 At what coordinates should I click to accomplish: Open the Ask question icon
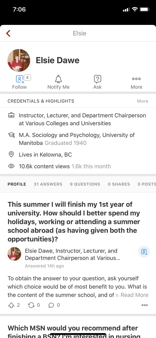[x=97, y=79]
